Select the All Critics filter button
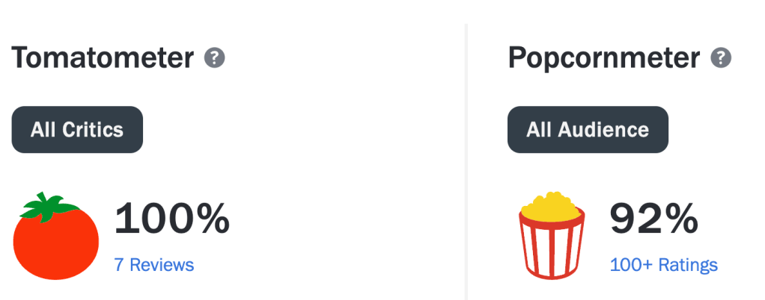Viewport: 765px width, 300px height. [x=77, y=129]
